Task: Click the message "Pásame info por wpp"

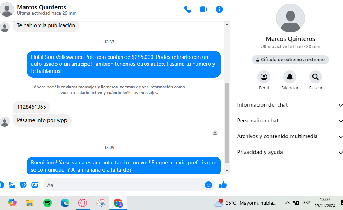Action: (42, 120)
